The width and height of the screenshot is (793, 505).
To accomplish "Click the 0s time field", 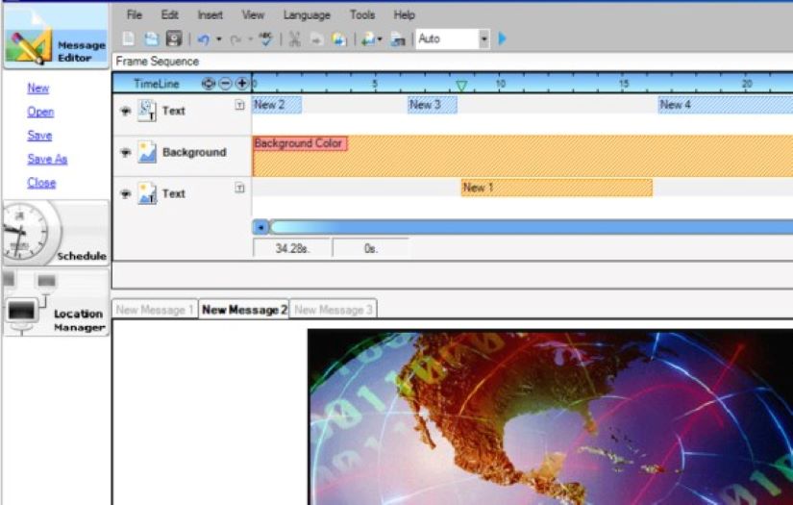I will pos(371,248).
